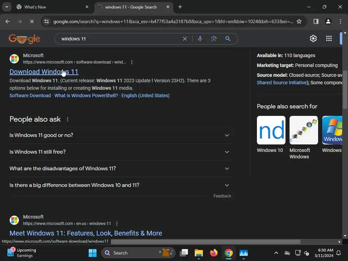Open People also ask options menu
348x261 pixels.
pos(68,119)
